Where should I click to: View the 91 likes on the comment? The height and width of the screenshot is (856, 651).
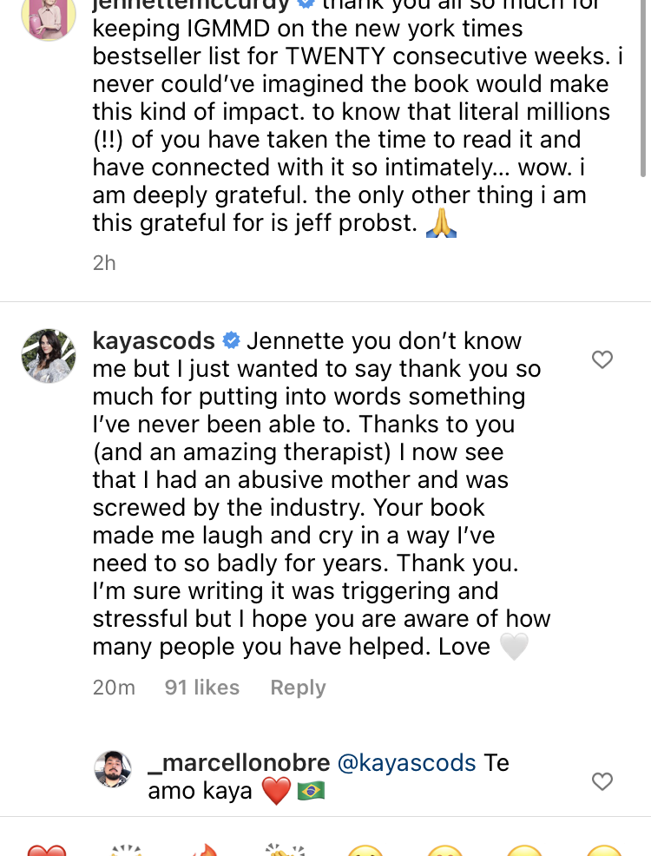tap(201, 688)
